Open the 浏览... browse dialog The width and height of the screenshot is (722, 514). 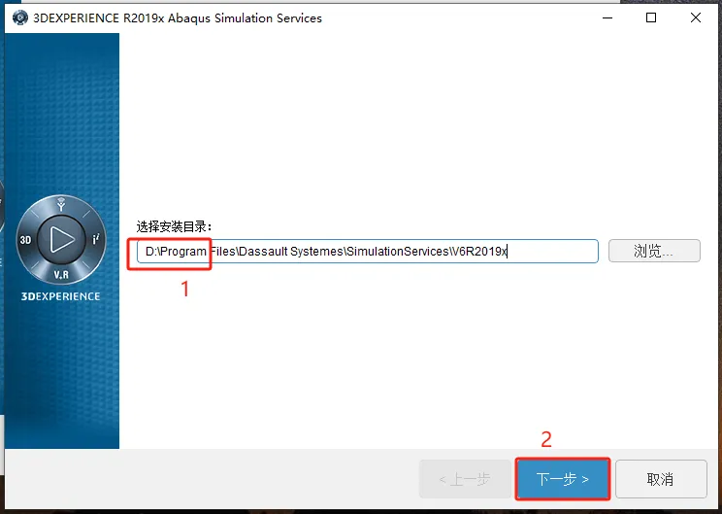tap(654, 251)
